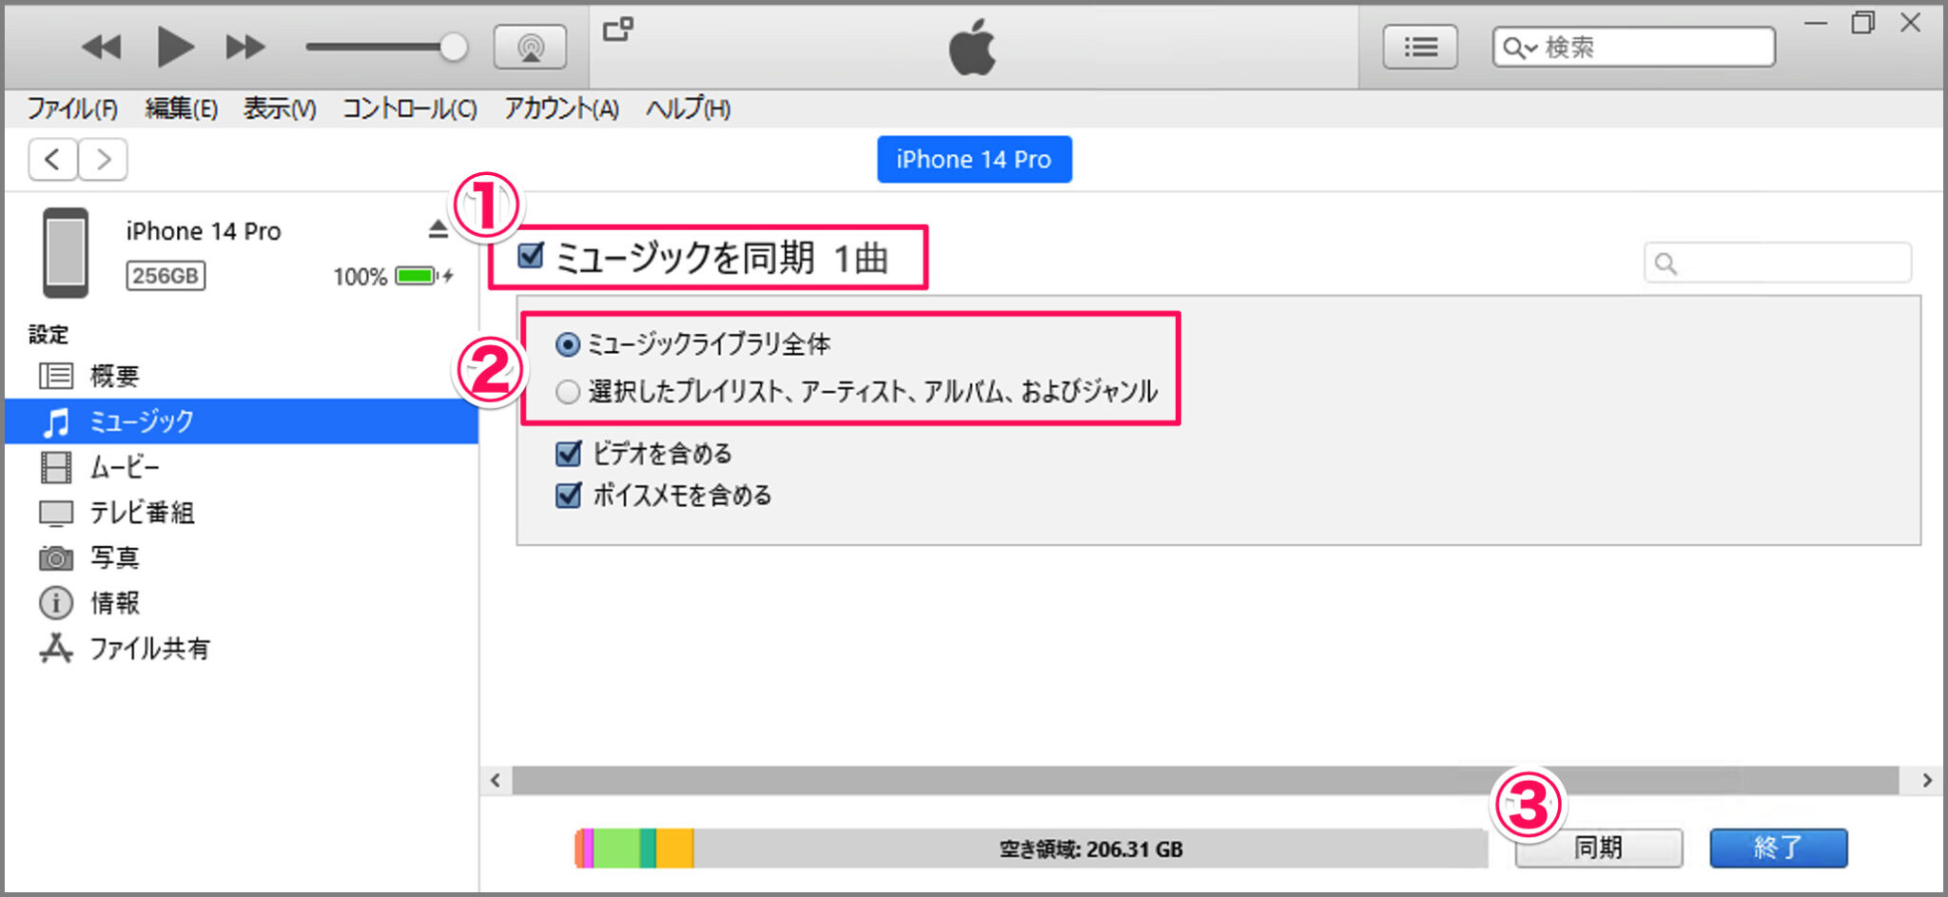Disable the ビデオを含める checkbox

coord(568,454)
